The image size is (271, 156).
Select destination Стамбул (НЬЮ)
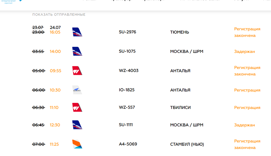[186, 144]
